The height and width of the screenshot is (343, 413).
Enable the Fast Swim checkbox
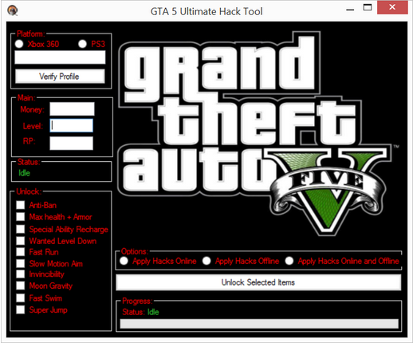[21, 298]
